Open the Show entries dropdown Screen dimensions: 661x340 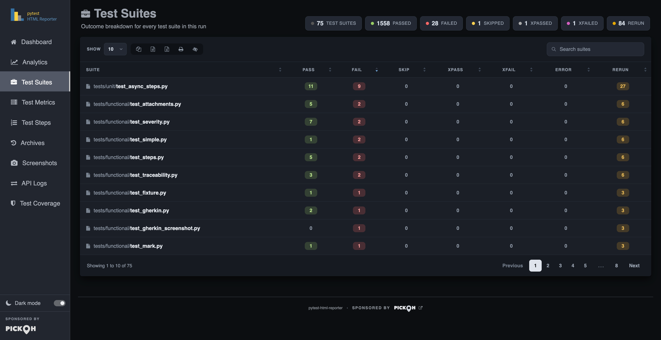[115, 49]
